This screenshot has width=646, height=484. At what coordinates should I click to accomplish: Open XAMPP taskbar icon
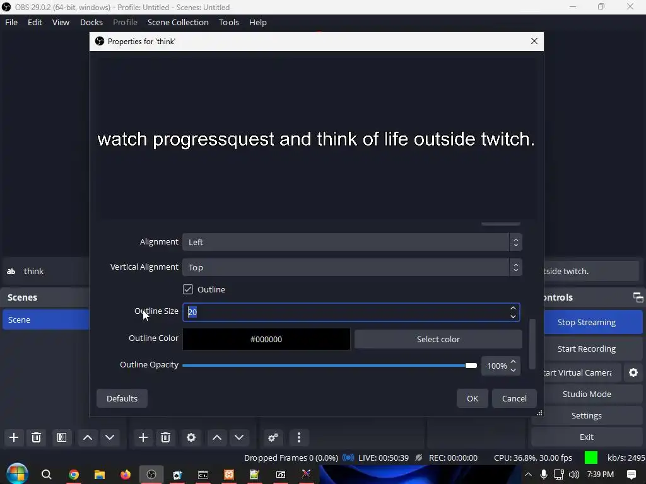(x=228, y=475)
